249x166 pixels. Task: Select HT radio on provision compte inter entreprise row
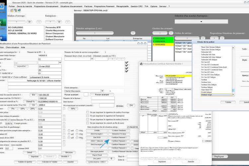(69, 130)
